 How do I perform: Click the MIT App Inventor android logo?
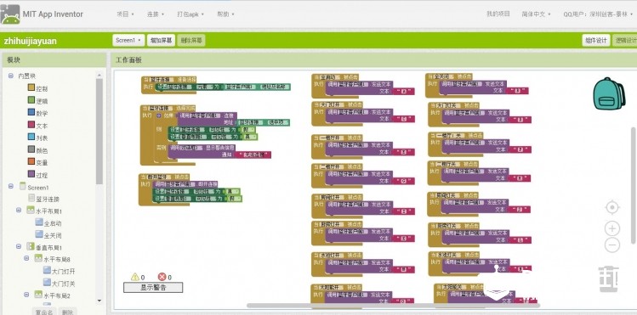point(10,14)
